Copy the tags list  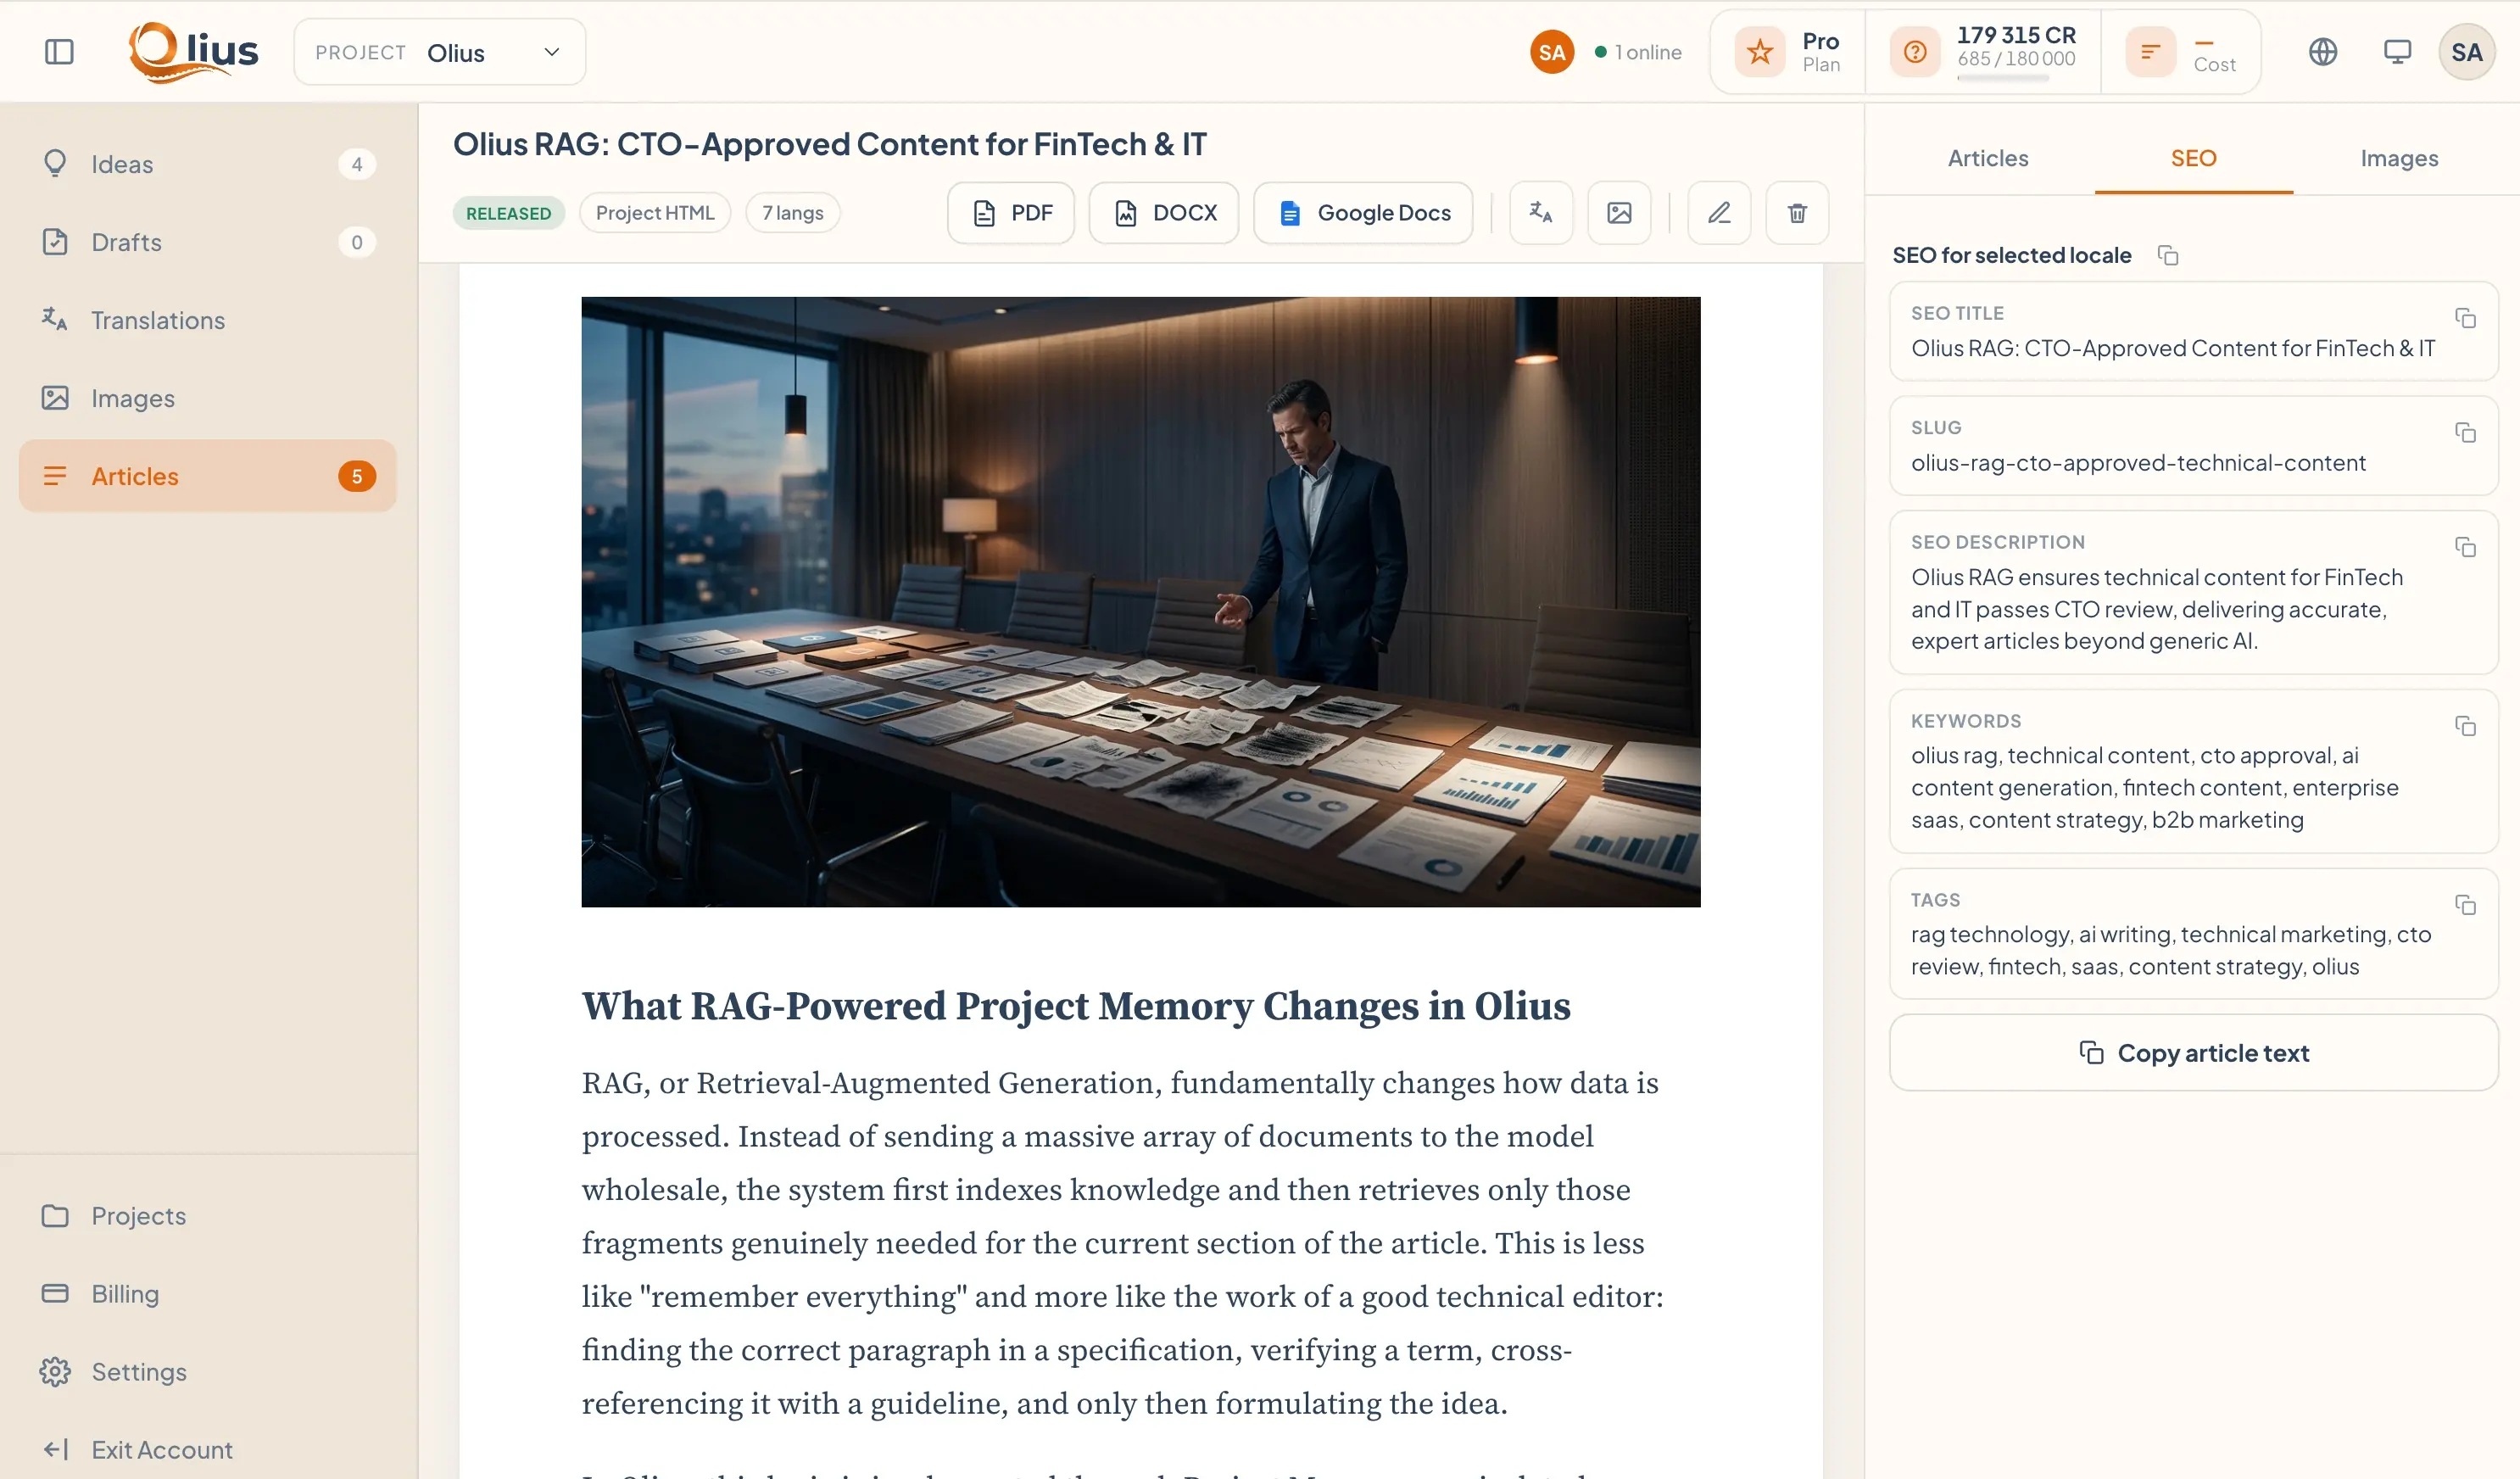click(x=2465, y=905)
